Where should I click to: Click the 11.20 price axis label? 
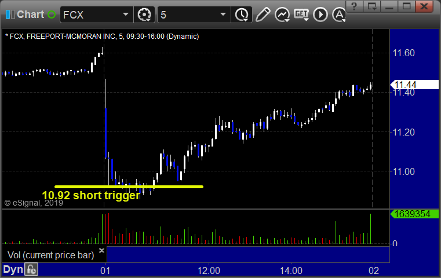[403, 132]
